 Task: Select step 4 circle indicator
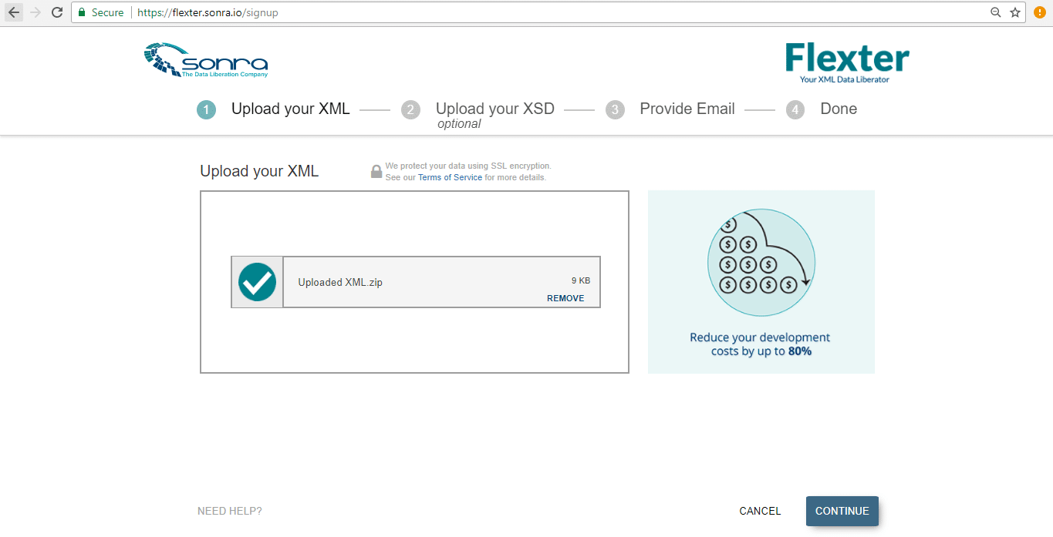[795, 110]
